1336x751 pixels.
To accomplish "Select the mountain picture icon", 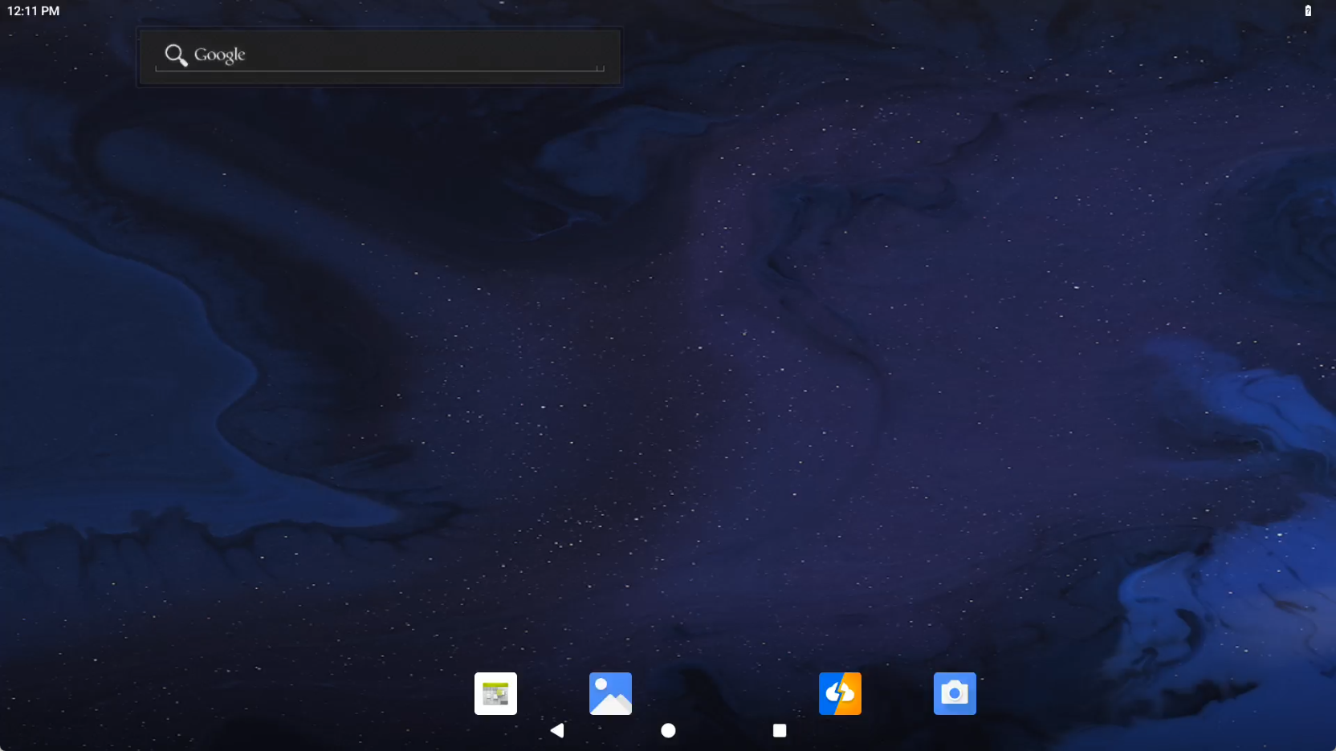I will click(x=610, y=693).
